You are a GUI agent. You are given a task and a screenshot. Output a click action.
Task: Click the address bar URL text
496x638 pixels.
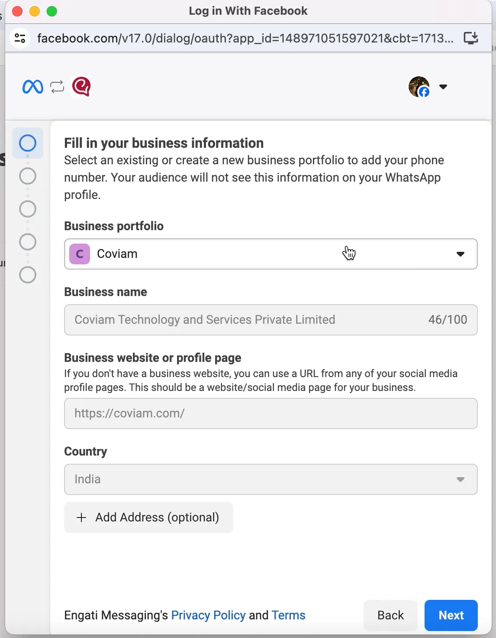245,38
